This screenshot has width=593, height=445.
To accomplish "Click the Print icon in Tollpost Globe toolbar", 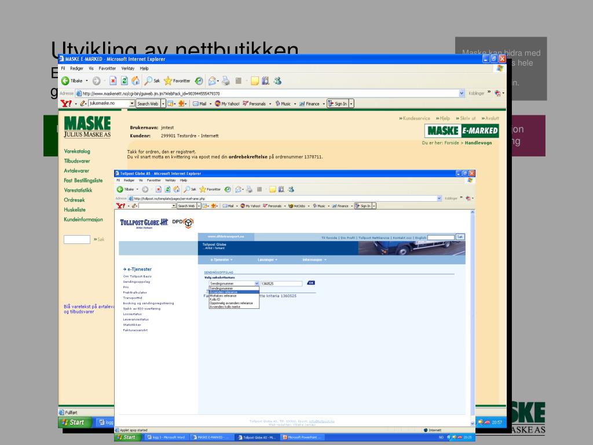I will [x=249, y=189].
